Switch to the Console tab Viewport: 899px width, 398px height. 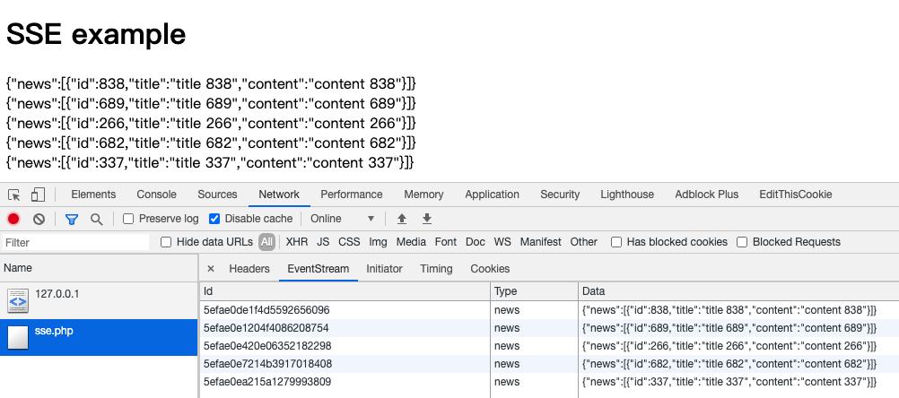pyautogui.click(x=156, y=195)
